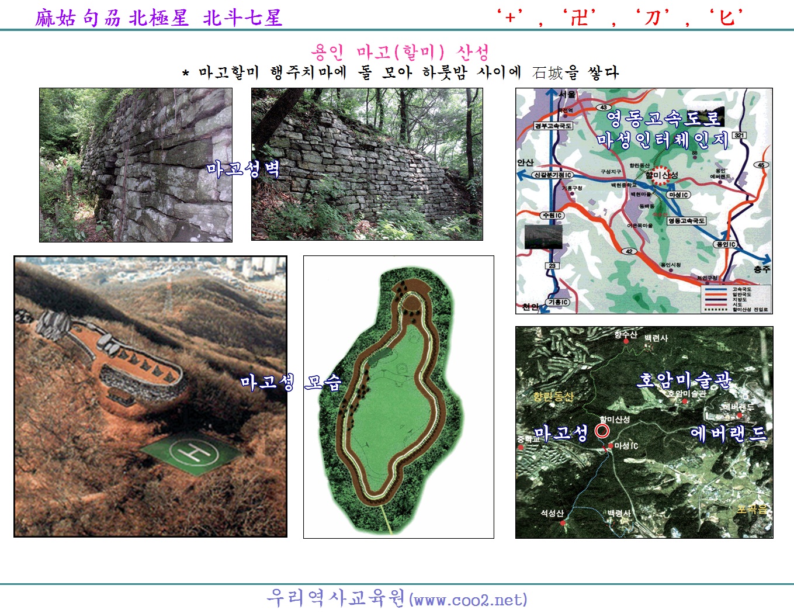Click the route 321 shield on road map

(739, 135)
